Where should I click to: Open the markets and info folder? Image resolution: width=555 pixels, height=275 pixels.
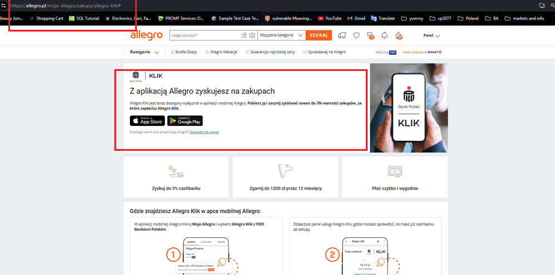tap(524, 18)
